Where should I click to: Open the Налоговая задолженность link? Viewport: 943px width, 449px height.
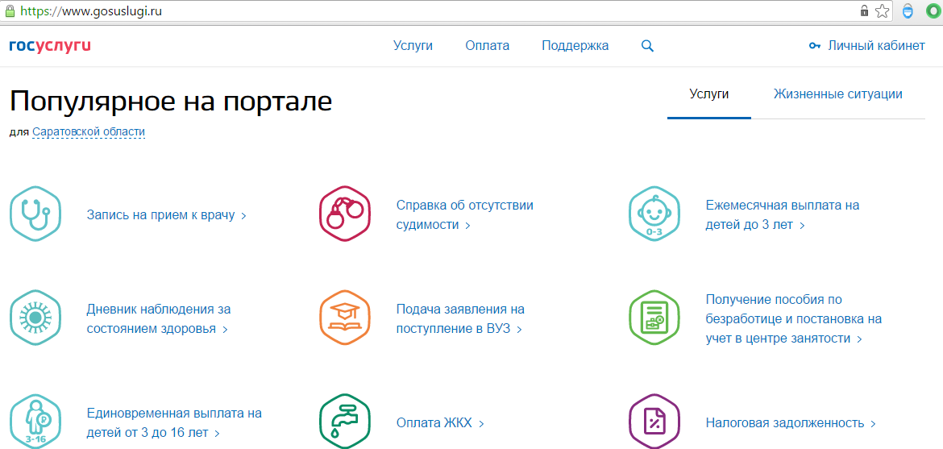point(790,423)
